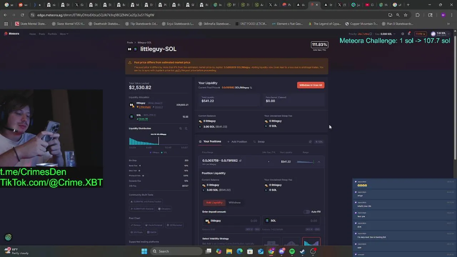Click the verify link in price warning

[177, 70]
